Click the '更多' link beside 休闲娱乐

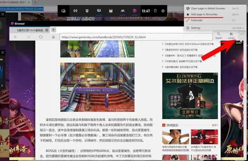click(215, 125)
